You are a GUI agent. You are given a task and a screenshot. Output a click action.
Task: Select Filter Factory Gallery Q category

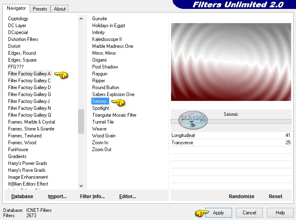[30, 115]
